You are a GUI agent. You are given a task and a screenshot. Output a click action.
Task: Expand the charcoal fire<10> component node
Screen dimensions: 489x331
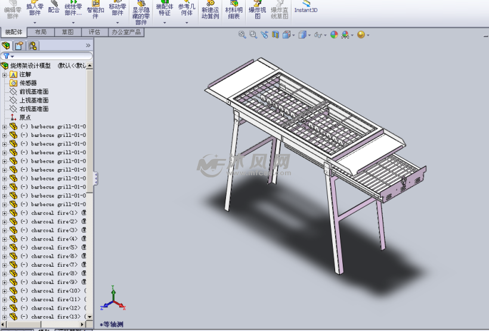pyautogui.click(x=5, y=291)
